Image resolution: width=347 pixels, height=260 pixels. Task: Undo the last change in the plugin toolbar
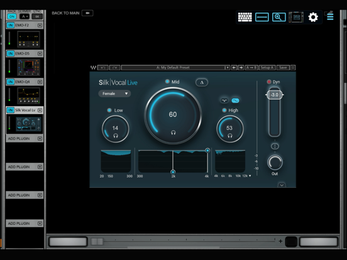(x=103, y=68)
